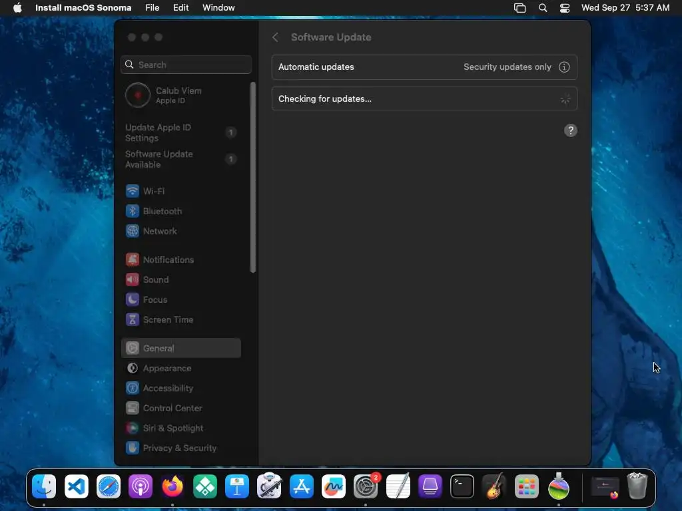Image resolution: width=682 pixels, height=511 pixels.
Task: Launch Safari from the Dock
Action: tap(109, 486)
